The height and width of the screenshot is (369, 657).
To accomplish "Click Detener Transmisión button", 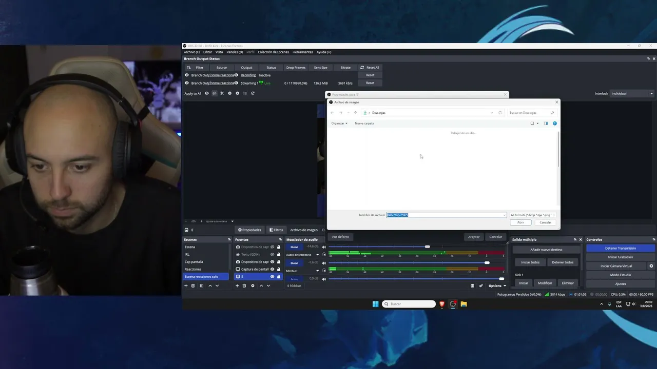I will point(621,248).
